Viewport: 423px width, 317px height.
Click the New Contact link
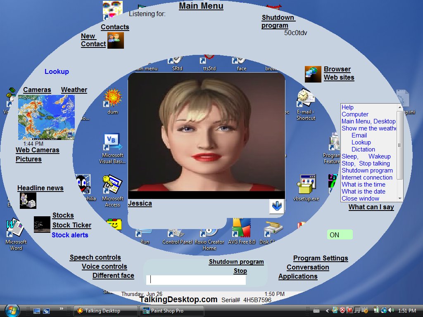click(x=93, y=40)
